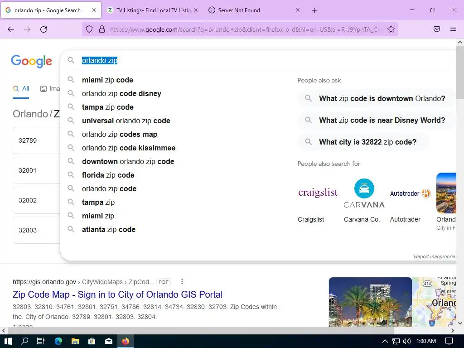Open a new browser tab
The height and width of the screenshot is (348, 464).
click(314, 10)
